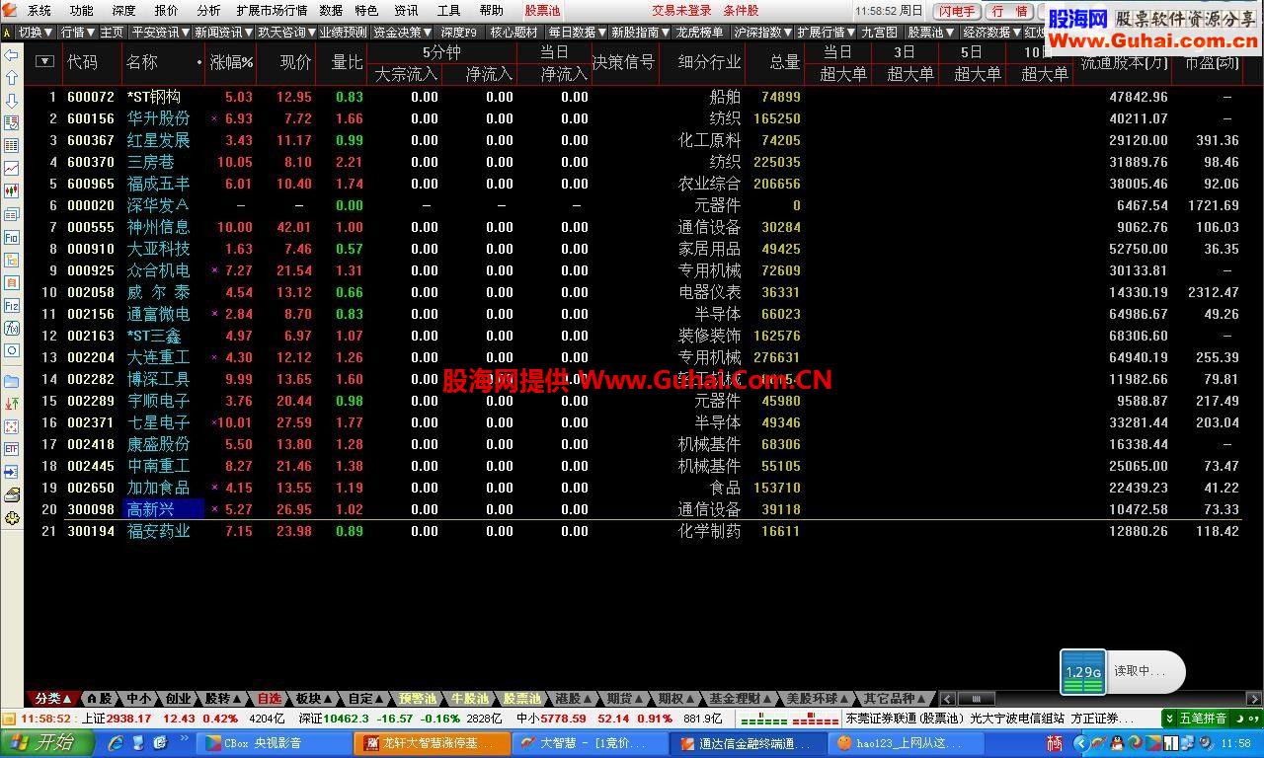The width and height of the screenshot is (1264, 758).
Task: Open the folder icon in left sidebar
Action: (12, 381)
